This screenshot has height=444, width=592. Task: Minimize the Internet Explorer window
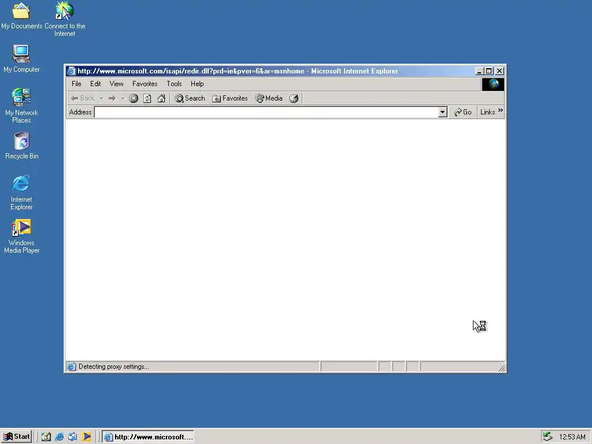pos(479,71)
